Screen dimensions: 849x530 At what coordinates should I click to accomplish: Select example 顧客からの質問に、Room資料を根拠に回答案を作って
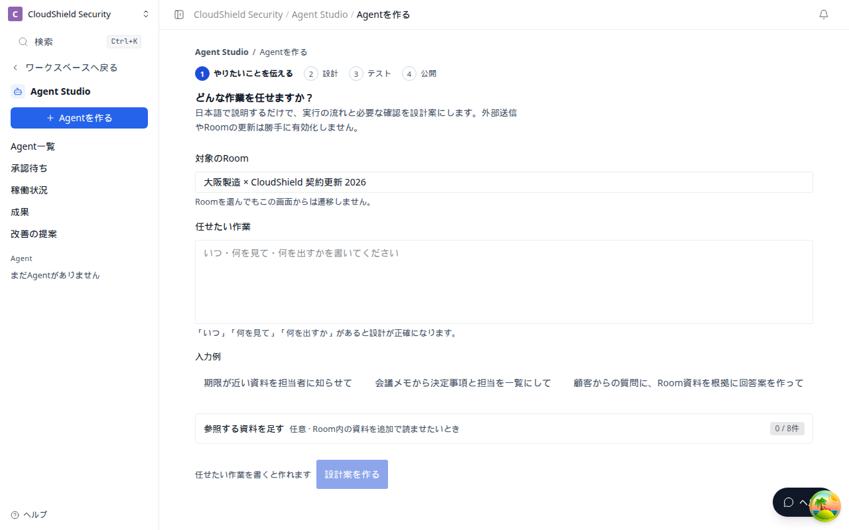[x=688, y=383]
